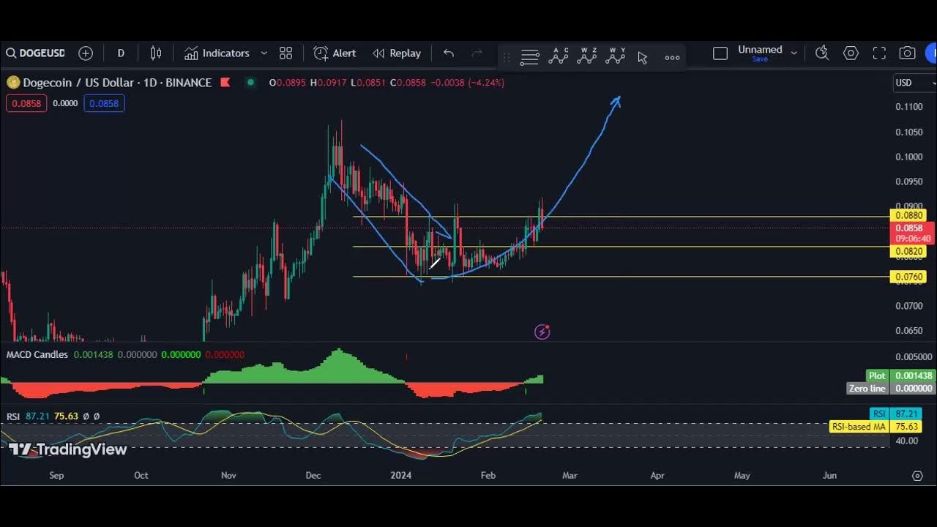Open the candlestick chart style picker
The image size is (937, 527).
[156, 53]
